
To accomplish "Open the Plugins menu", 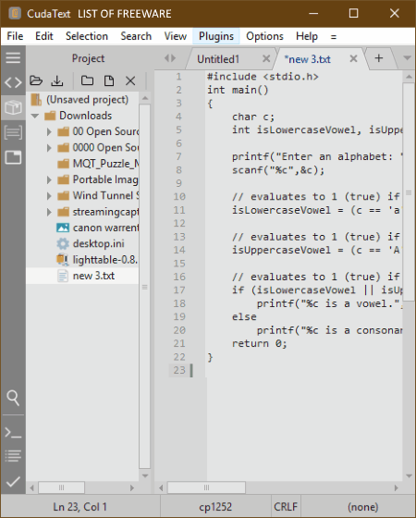I will point(216,36).
